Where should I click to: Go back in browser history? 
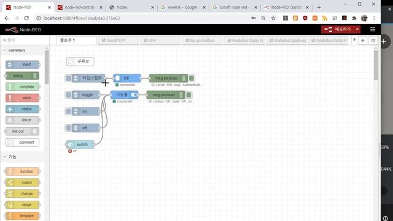7,18
